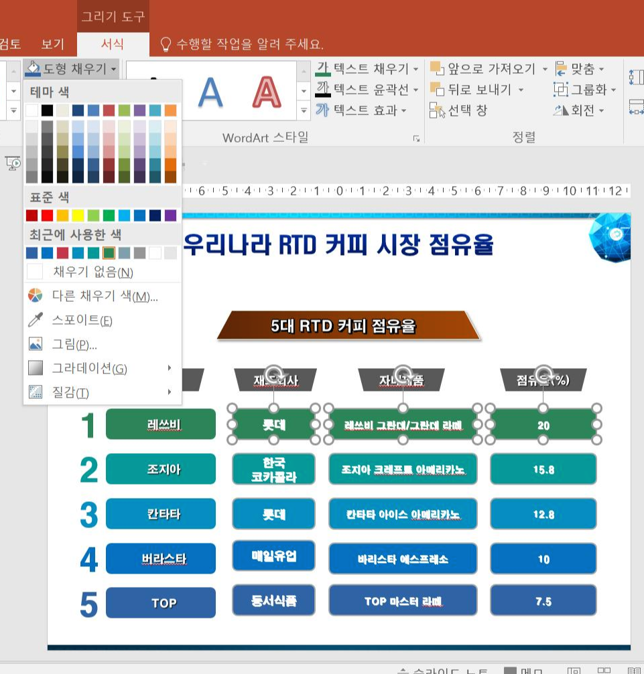Click the lightbulb tell-me icon
Screen dimensions: 644x674
tap(166, 44)
